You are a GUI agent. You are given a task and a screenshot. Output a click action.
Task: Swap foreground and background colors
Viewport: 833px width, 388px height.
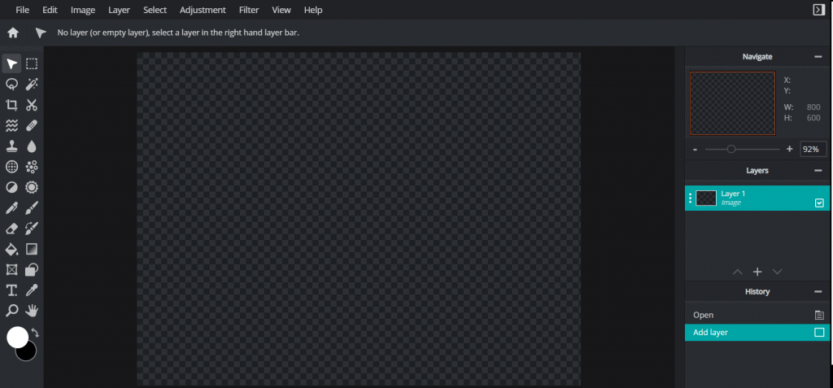pyautogui.click(x=35, y=334)
